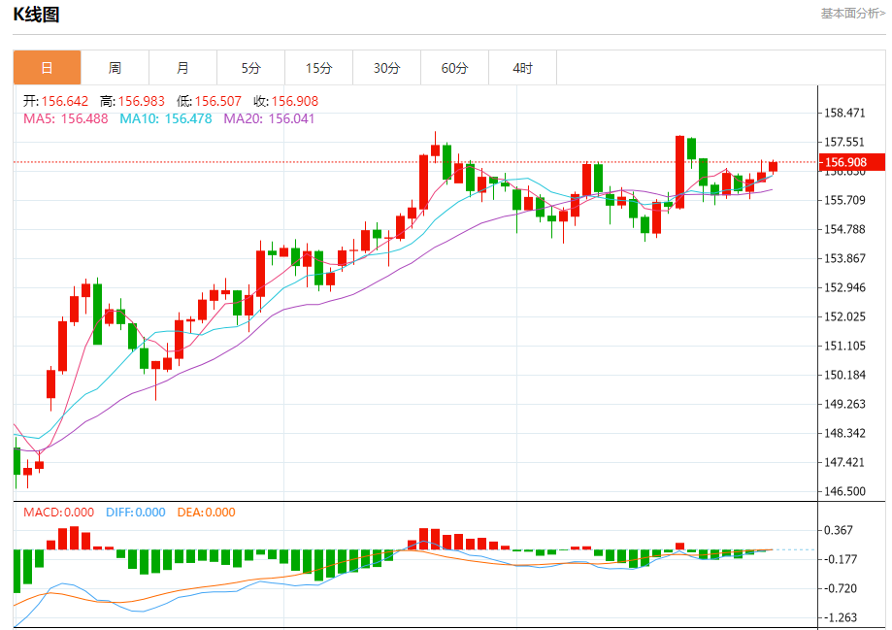Open the 4时 four-hour tab
The image size is (892, 630).
click(522, 68)
